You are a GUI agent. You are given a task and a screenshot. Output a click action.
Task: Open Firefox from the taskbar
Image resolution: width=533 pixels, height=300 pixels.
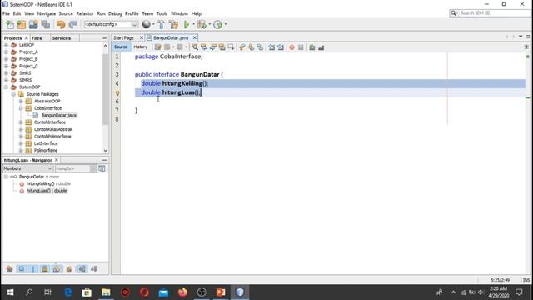pos(182,292)
